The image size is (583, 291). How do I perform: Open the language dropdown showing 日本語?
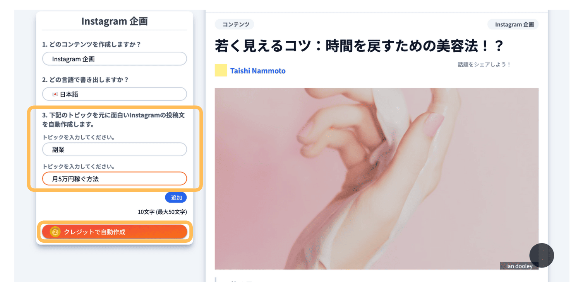pyautogui.click(x=115, y=94)
